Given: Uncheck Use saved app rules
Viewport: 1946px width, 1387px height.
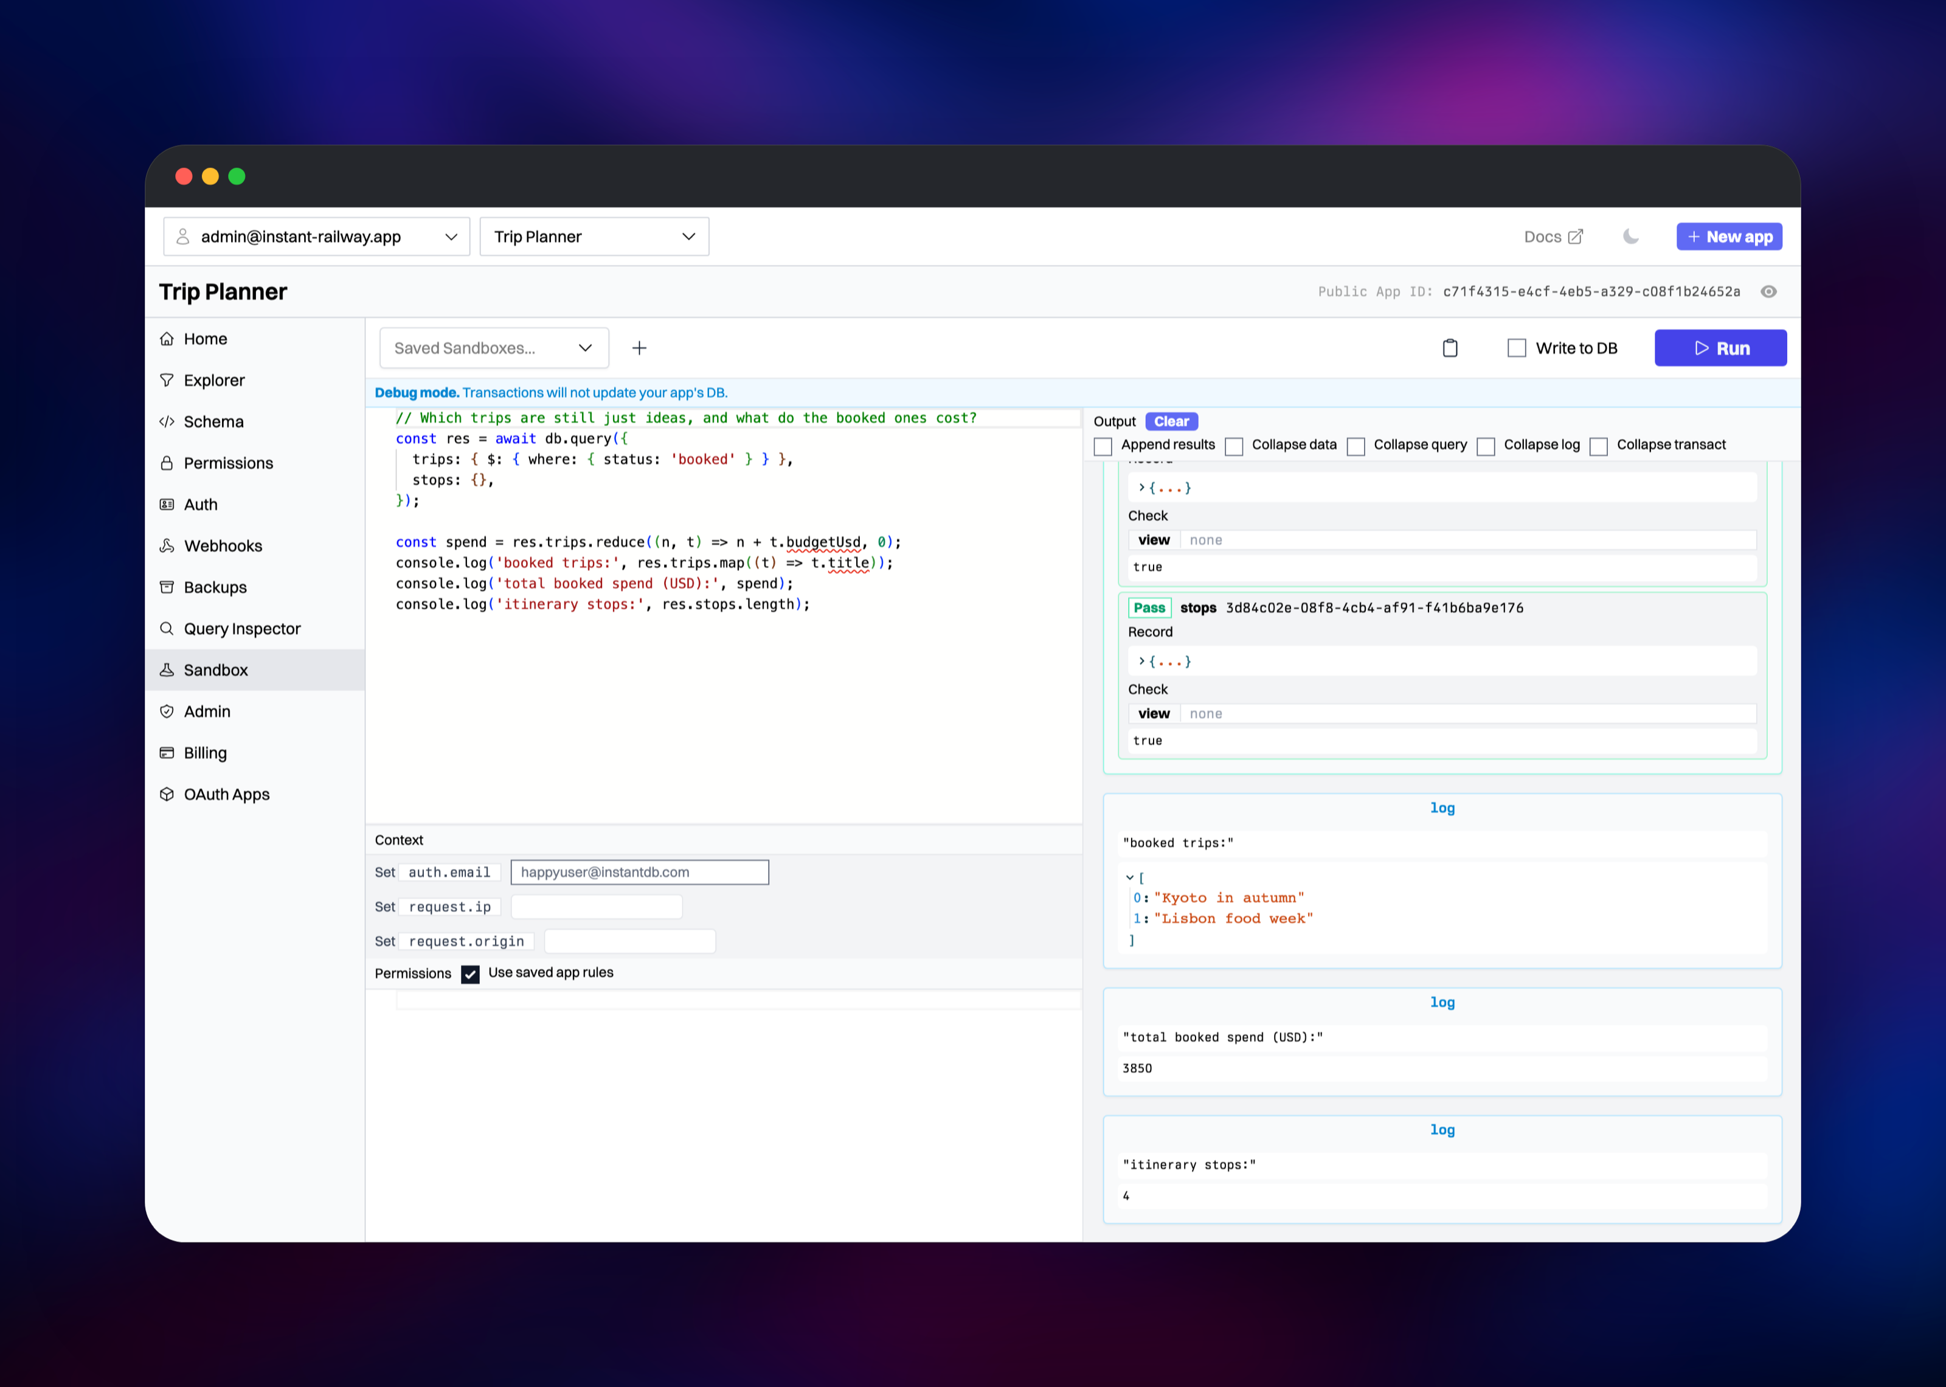Looking at the screenshot, I should coord(471,974).
